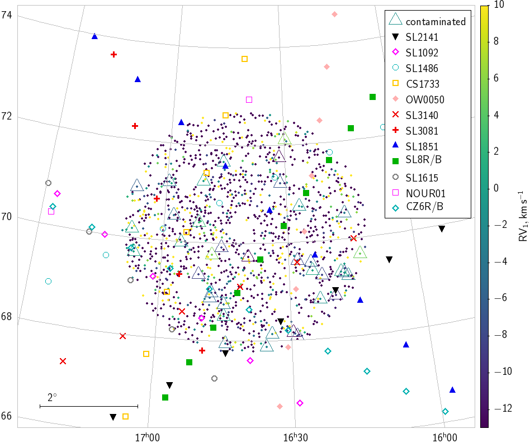The image size is (530, 443).
Task: Click the declination axis label '66'
Action: pos(6,416)
